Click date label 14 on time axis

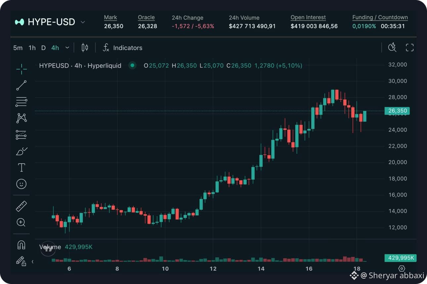[x=261, y=268]
